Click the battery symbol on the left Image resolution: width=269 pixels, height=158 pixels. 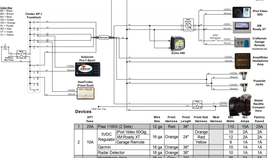pos(6,48)
